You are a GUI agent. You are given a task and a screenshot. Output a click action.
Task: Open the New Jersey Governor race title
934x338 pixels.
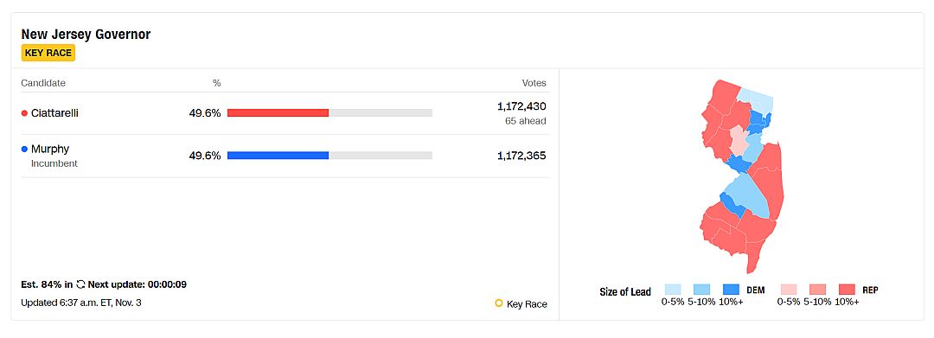pyautogui.click(x=86, y=34)
